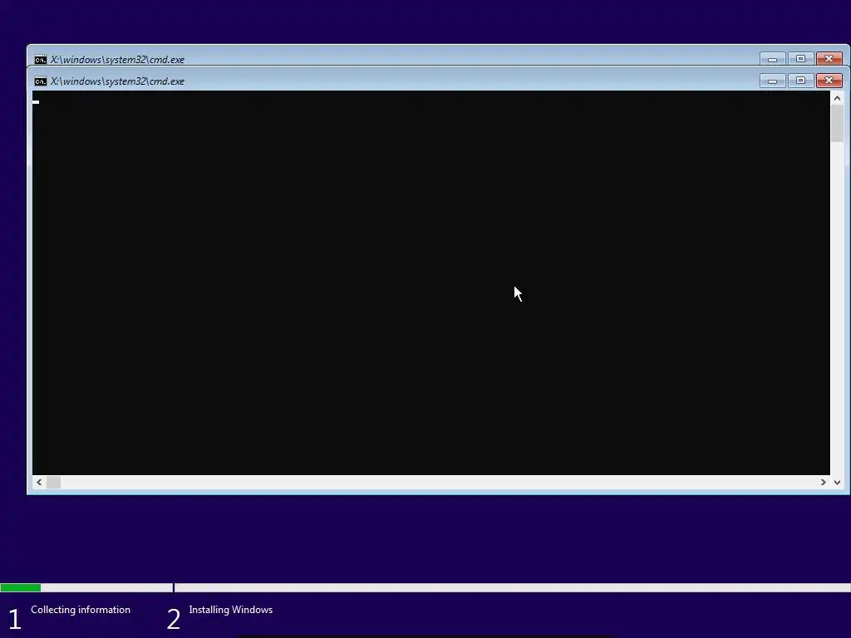The width and height of the screenshot is (851, 638).
Task: Click the vertical scrollbar up arrow
Action: click(837, 98)
